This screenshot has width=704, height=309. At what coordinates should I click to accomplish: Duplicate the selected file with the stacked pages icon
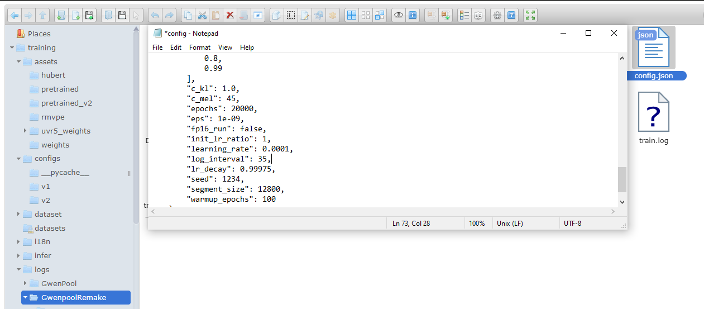point(276,15)
